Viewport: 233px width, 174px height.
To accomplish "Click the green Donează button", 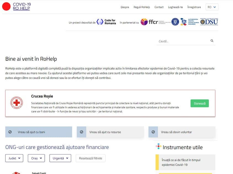I will click(200, 103).
